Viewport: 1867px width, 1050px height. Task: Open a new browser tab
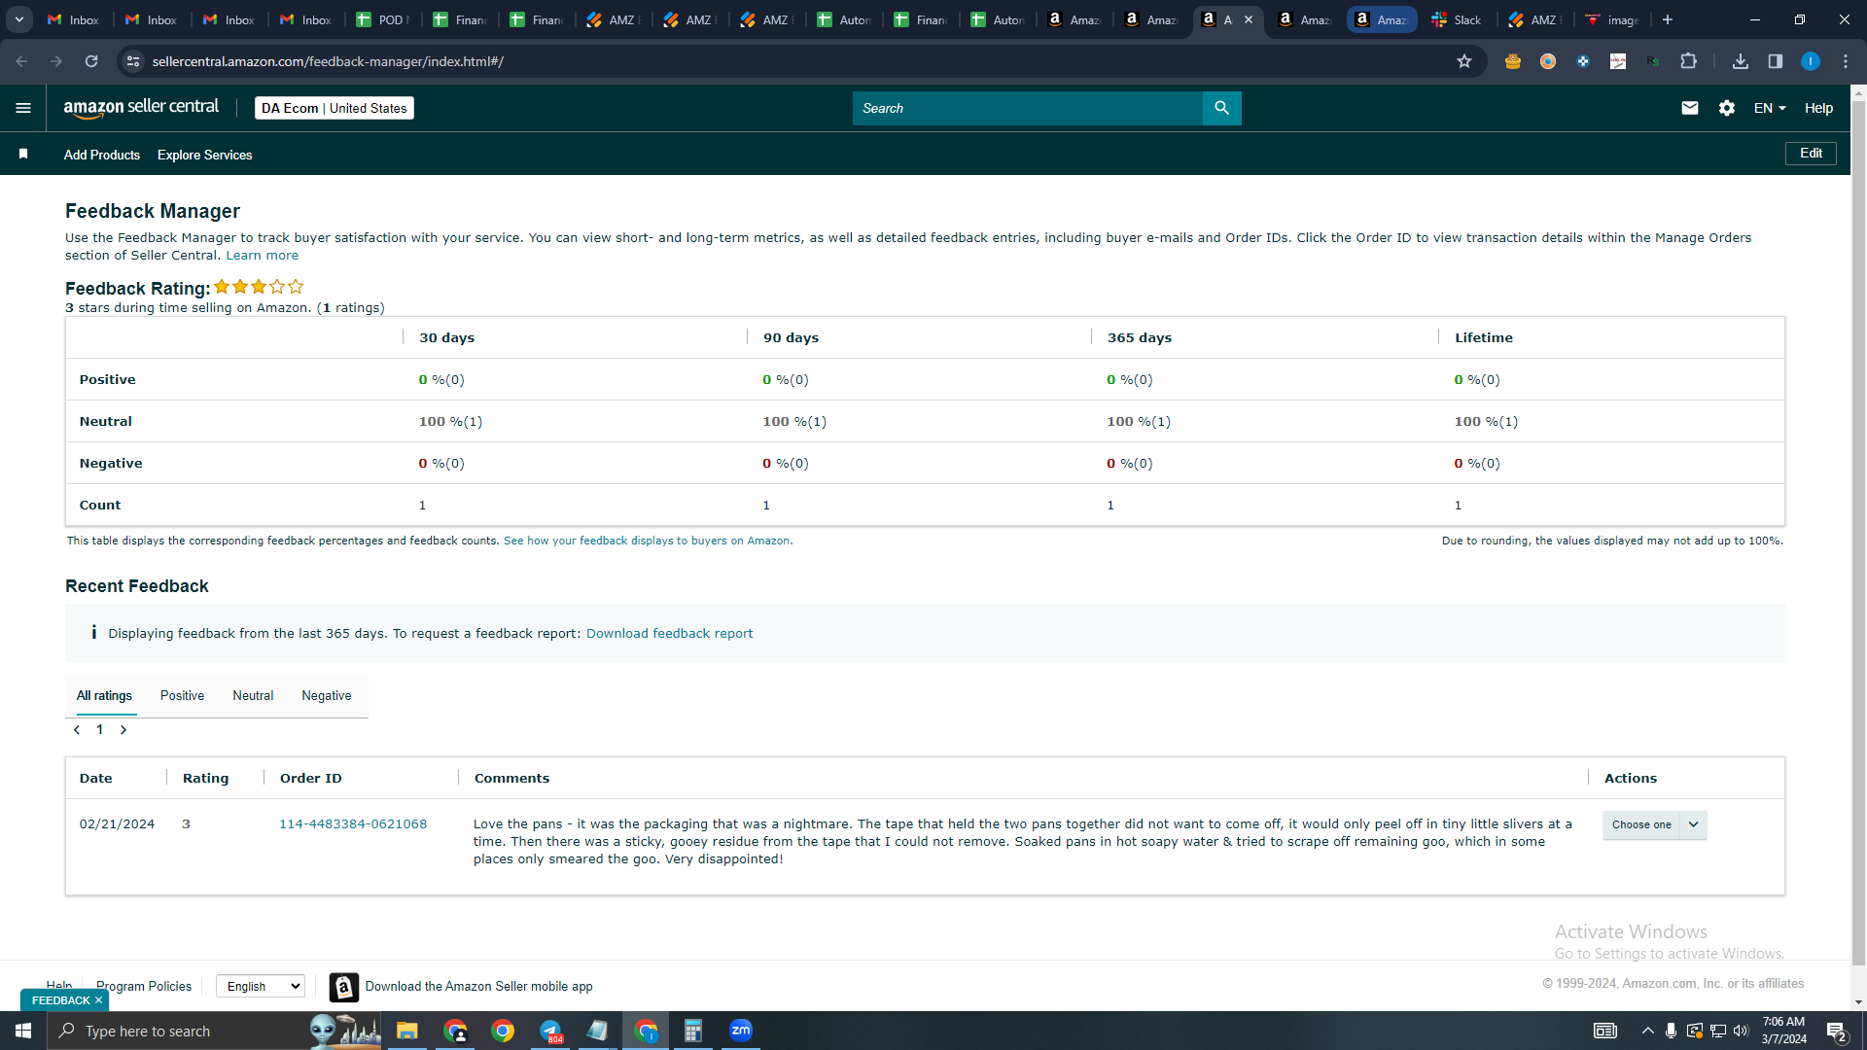click(1668, 19)
